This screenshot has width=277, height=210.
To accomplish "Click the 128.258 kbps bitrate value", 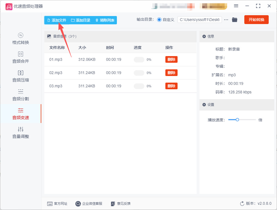I will (x=240, y=92).
